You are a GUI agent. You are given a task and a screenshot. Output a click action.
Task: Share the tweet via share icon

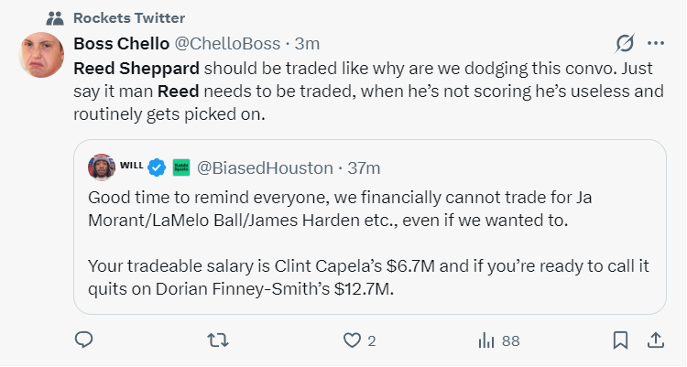tap(655, 340)
